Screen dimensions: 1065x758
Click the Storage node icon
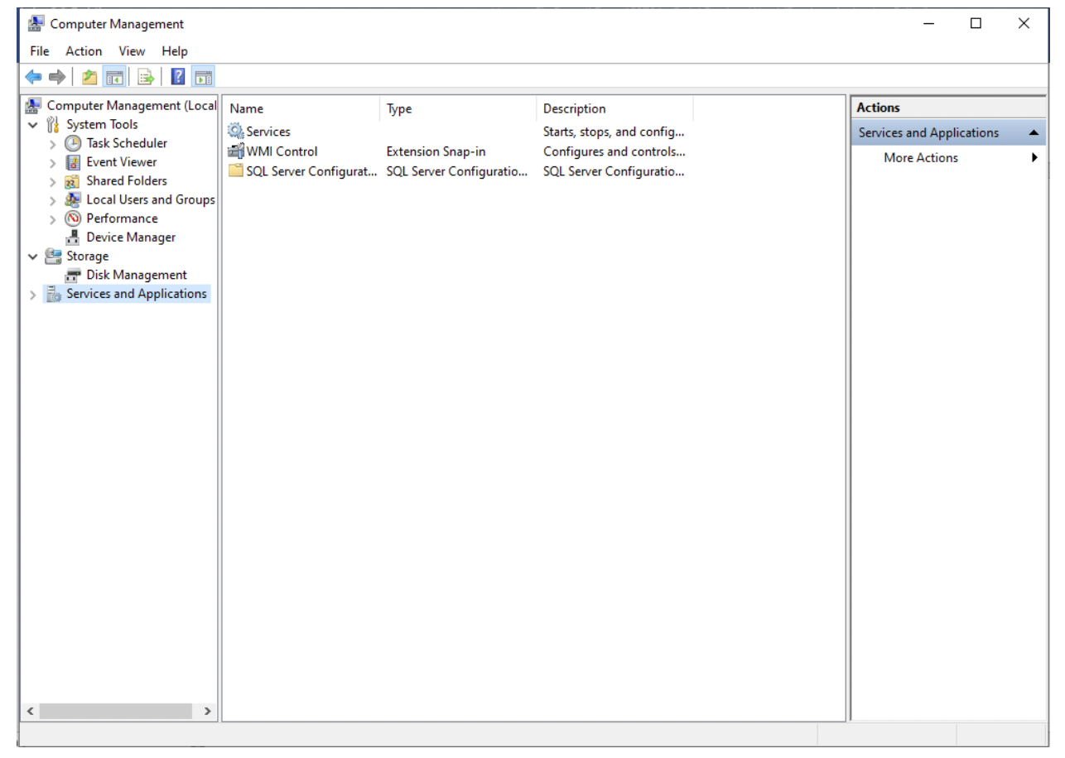(x=53, y=257)
